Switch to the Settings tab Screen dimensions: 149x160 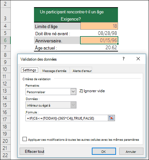click(x=29, y=70)
